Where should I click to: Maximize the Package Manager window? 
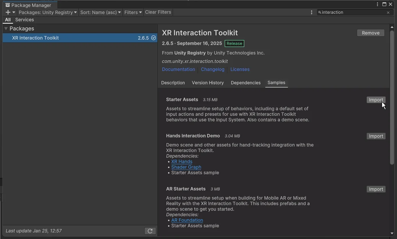click(x=384, y=4)
